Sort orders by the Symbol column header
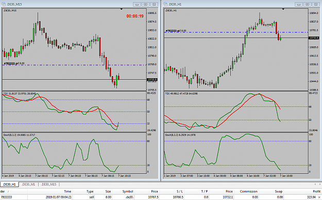The height and width of the screenshot is (200, 322). (128, 191)
